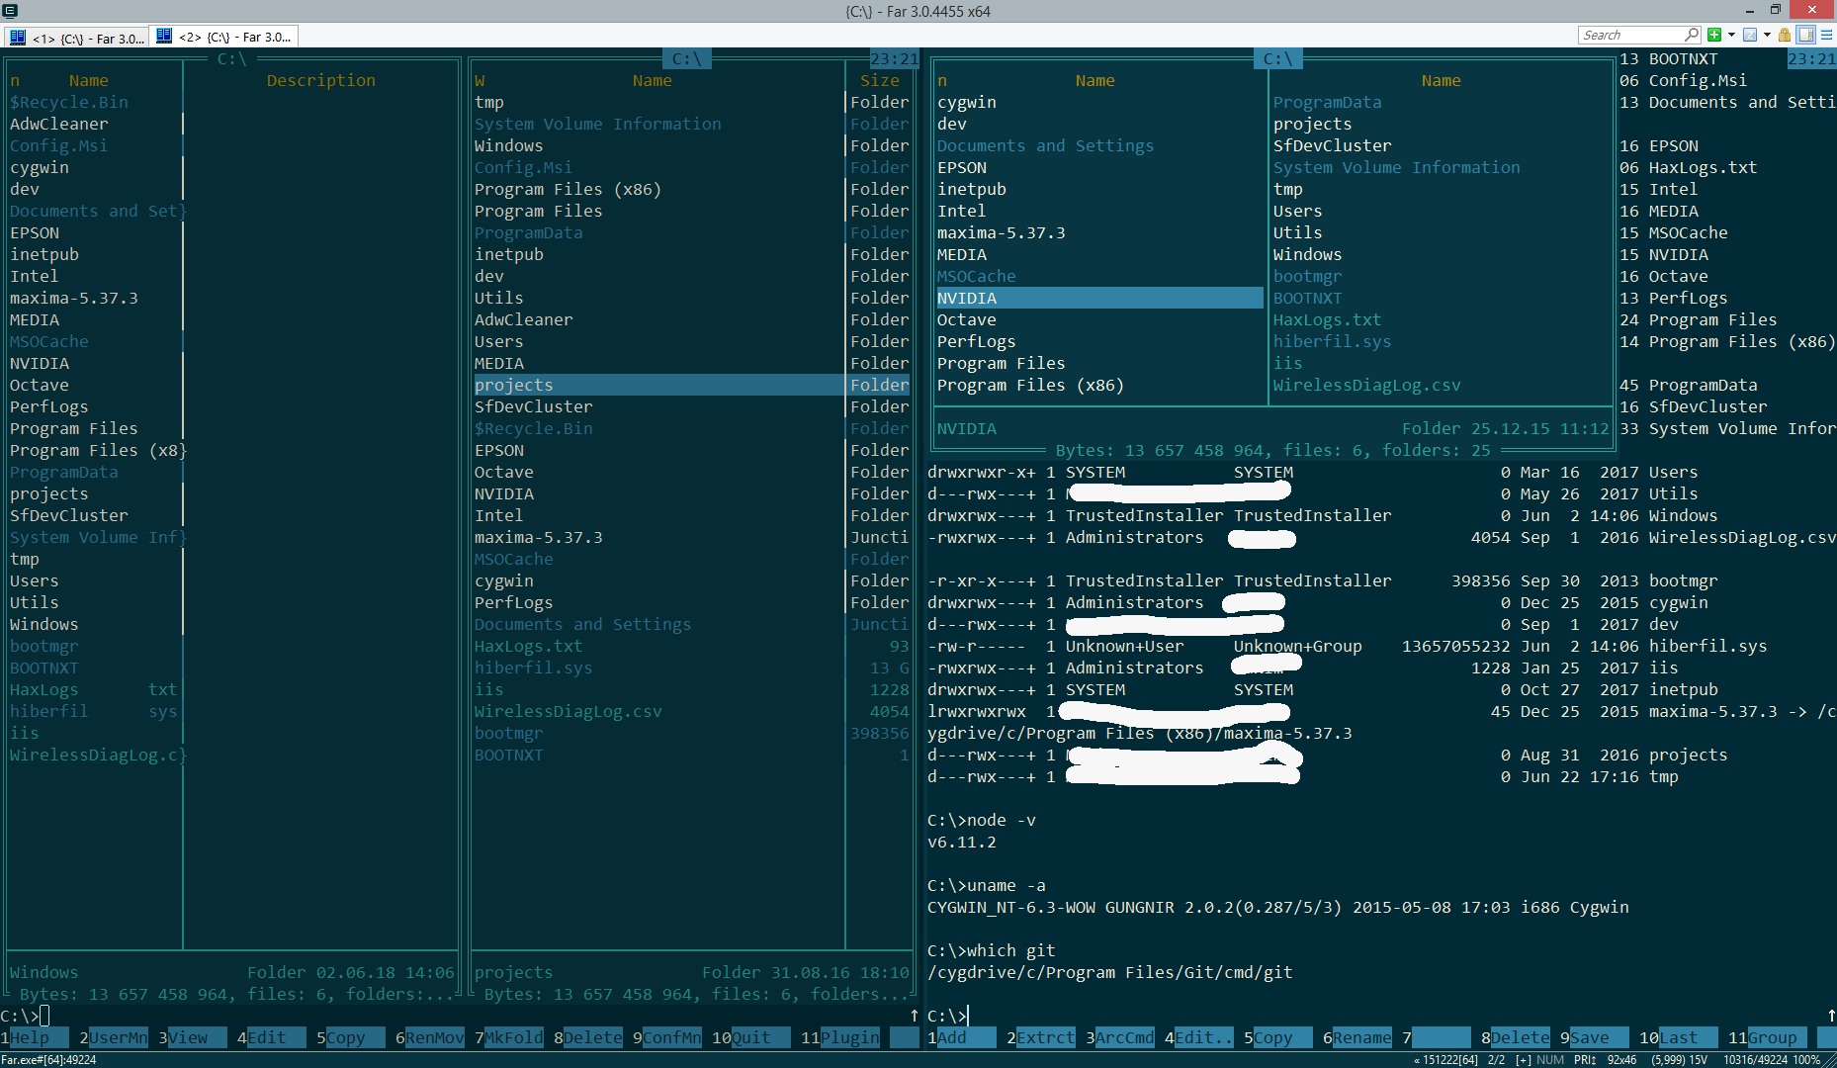Click the active console number icon
1837x1068 pixels.
click(1750, 35)
